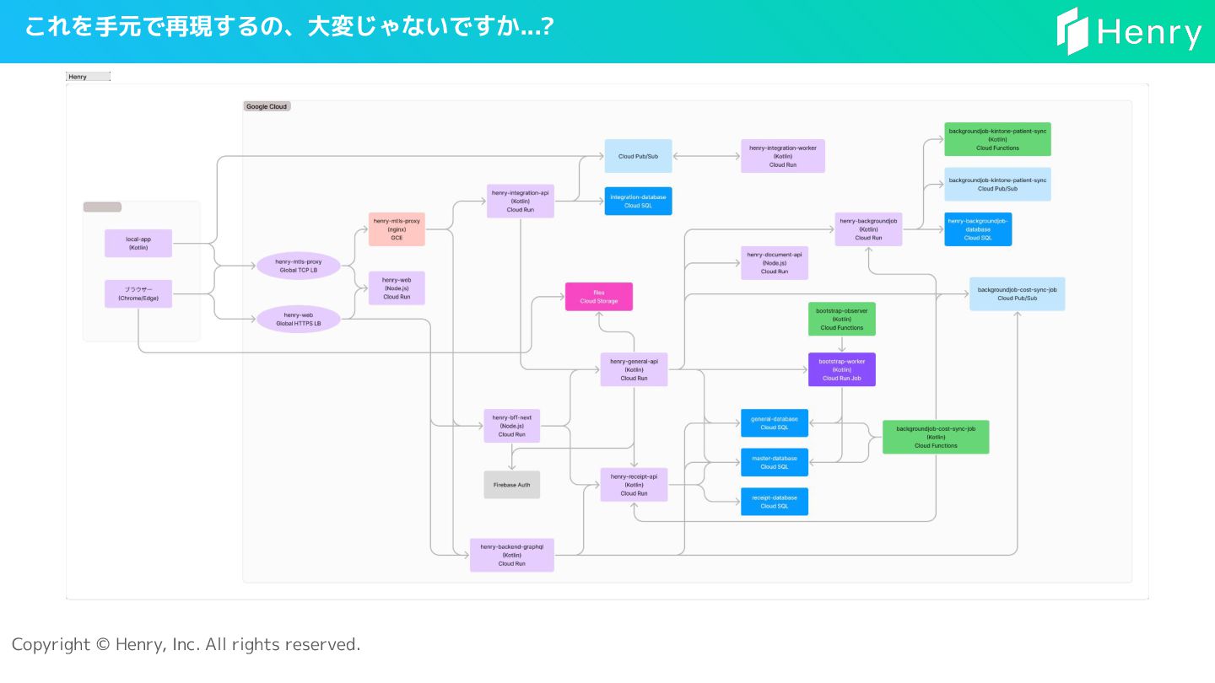This screenshot has width=1215, height=683.
Task: Click the integration-database Cloud SQL box
Action: (638, 201)
